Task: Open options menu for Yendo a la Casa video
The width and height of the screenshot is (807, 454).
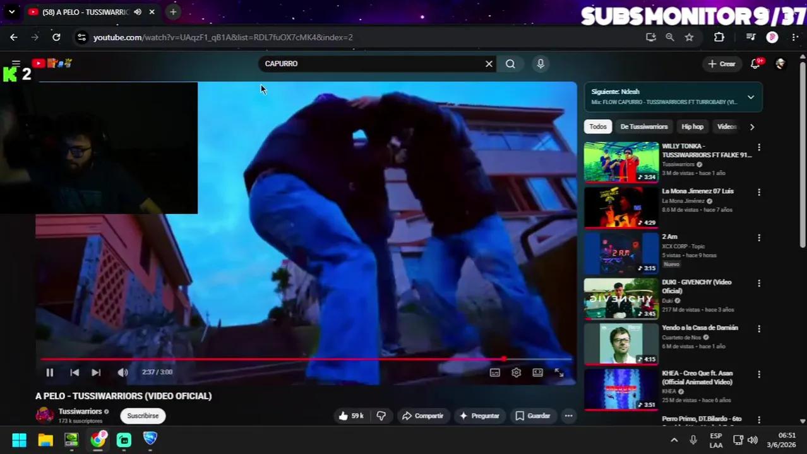Action: (x=759, y=329)
